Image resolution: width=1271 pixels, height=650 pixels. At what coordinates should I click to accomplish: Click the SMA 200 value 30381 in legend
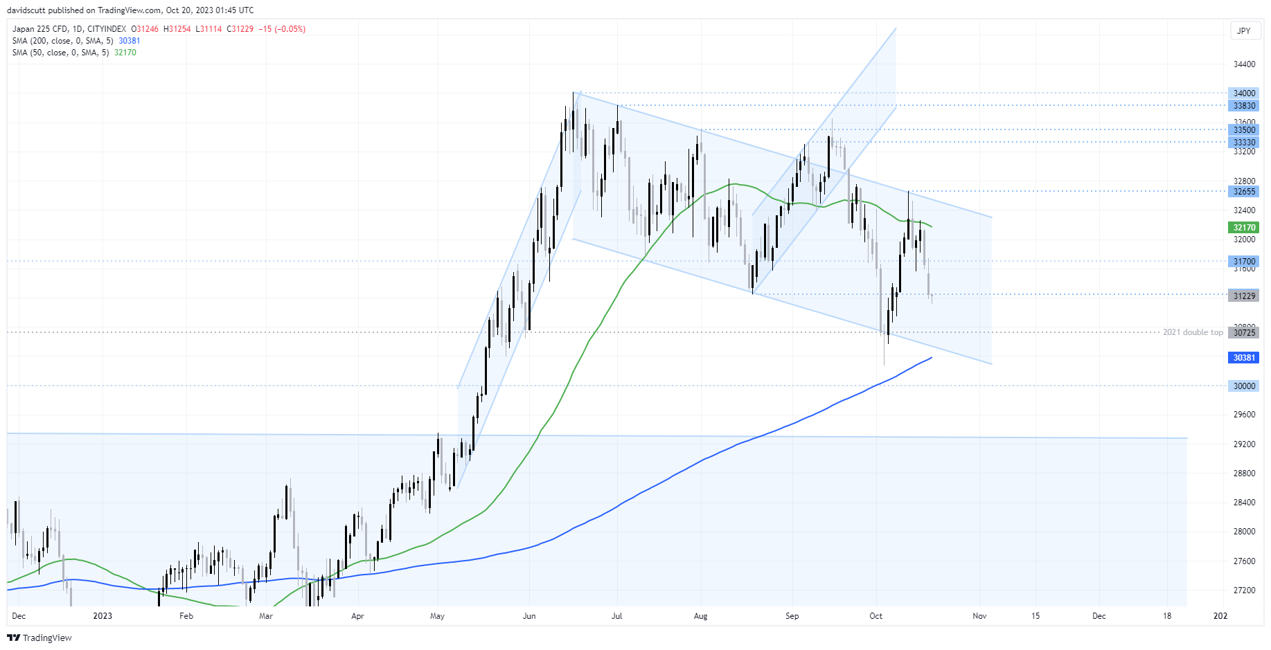click(130, 41)
